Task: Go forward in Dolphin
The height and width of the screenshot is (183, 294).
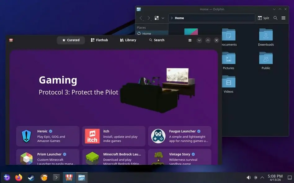Action: [x=149, y=18]
